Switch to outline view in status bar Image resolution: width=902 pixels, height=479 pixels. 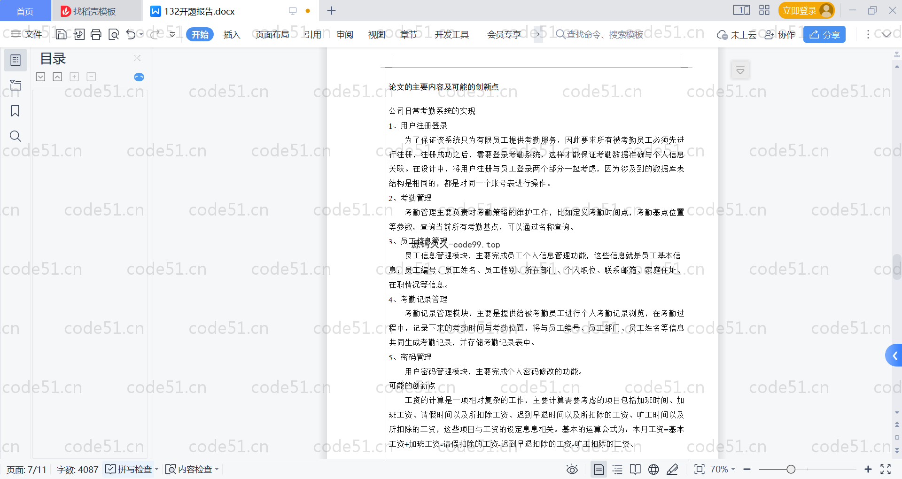pyautogui.click(x=617, y=469)
